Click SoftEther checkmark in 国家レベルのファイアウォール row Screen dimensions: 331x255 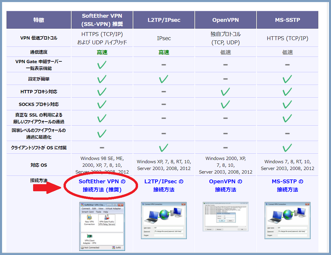coord(102,133)
